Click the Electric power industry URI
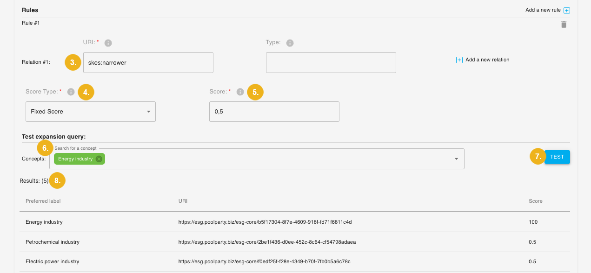This screenshot has width=591, height=273. click(264, 261)
